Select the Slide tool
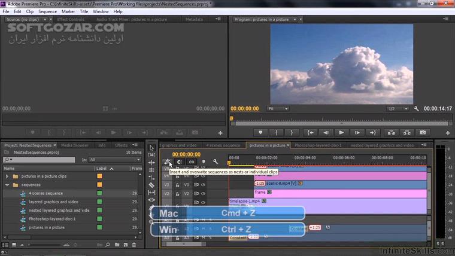Image resolution: width=455 pixels, height=256 pixels. (151, 200)
